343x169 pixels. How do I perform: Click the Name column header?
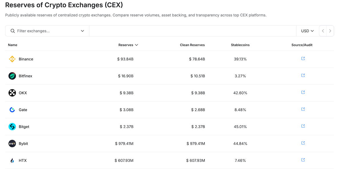[x=13, y=45]
